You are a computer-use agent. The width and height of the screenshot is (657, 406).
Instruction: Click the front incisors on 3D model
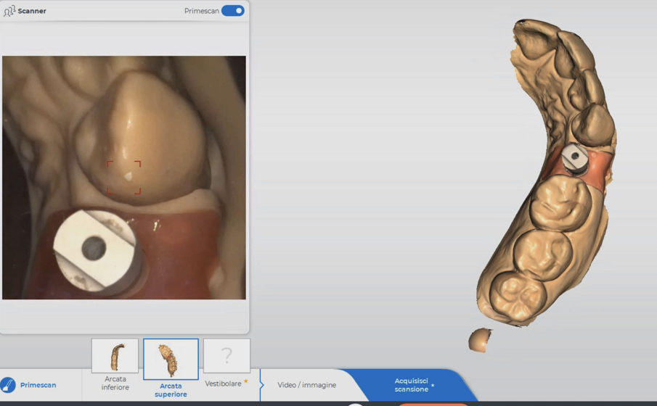pos(541,36)
